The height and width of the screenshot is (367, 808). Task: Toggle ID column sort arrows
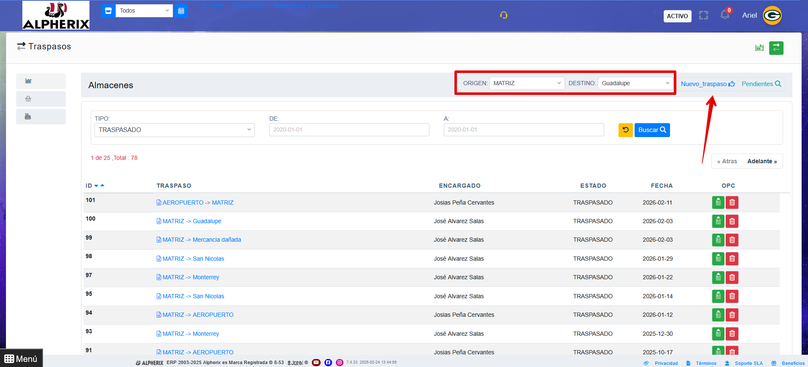point(99,186)
